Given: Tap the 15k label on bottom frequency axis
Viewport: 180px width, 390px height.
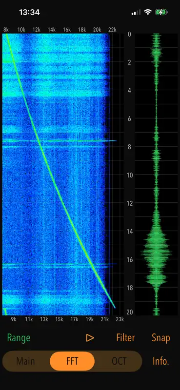Looking at the screenshot, I should coord(59,319).
